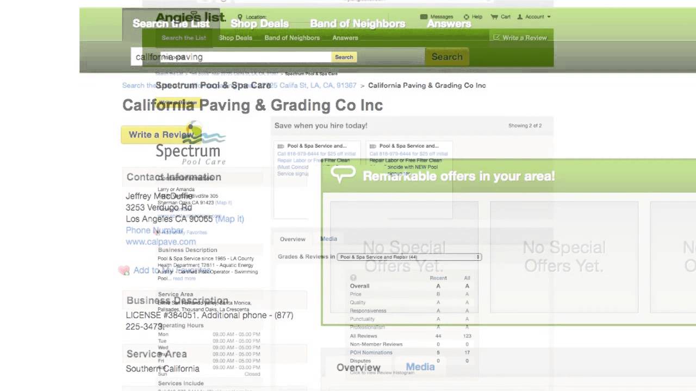The image size is (696, 391).
Task: Click the Southern California service area text
Action: [163, 369]
